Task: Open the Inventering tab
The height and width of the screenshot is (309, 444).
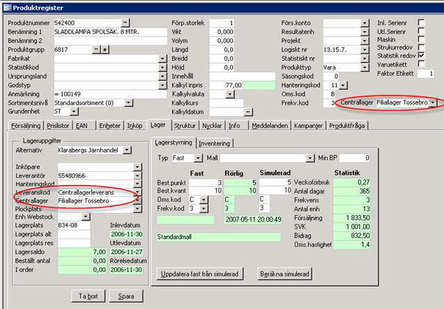Action: [x=215, y=143]
